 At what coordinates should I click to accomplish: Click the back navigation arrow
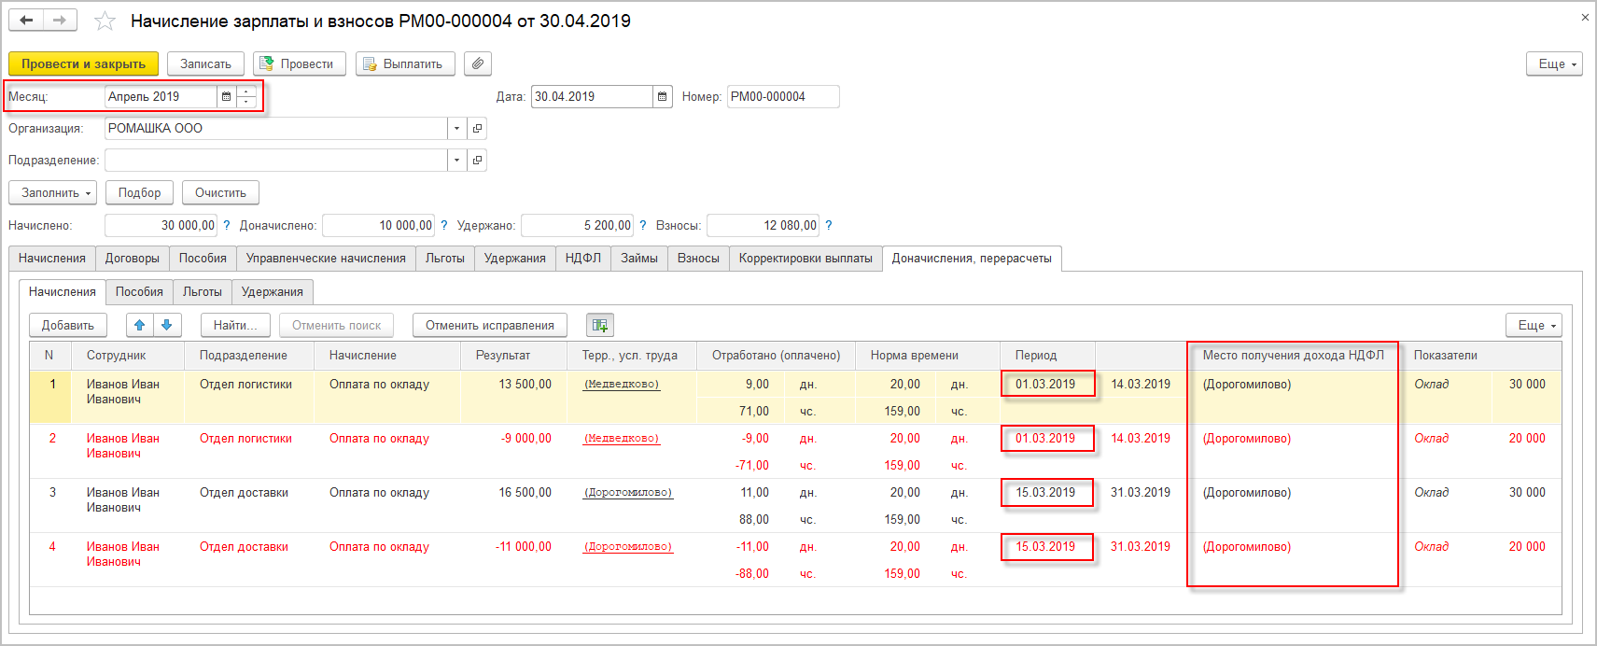coord(26,21)
